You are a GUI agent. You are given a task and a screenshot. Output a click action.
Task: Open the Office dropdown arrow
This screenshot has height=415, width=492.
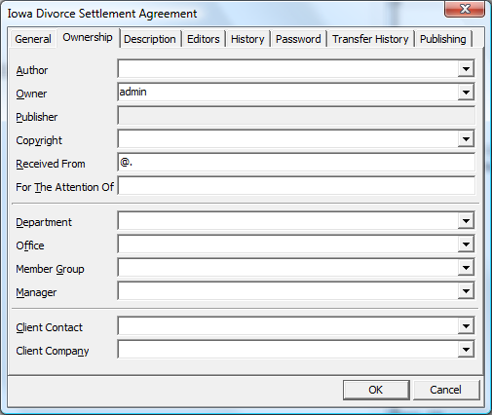pos(466,245)
